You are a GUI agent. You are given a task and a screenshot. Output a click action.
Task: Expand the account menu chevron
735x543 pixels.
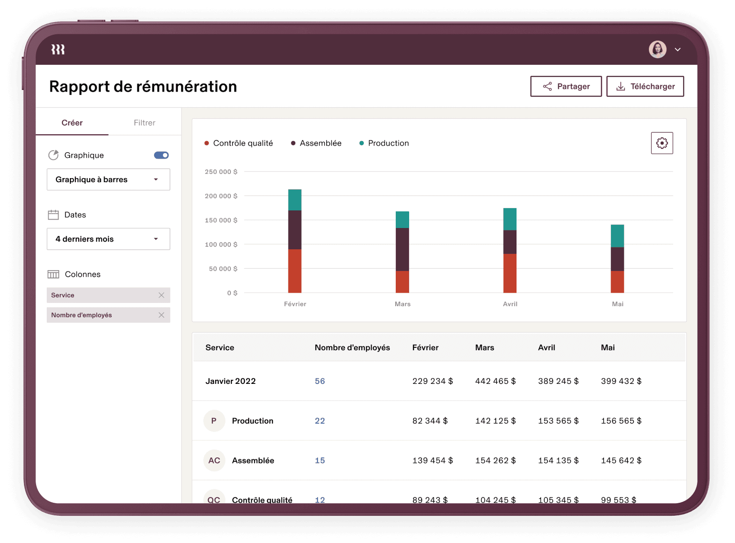point(678,49)
